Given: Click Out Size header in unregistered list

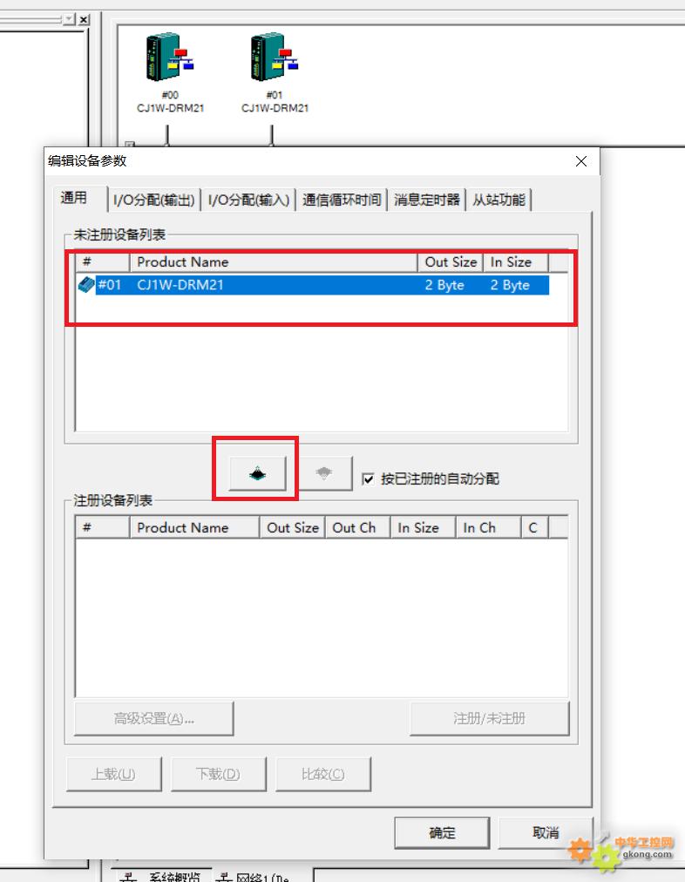Looking at the screenshot, I should pyautogui.click(x=450, y=262).
